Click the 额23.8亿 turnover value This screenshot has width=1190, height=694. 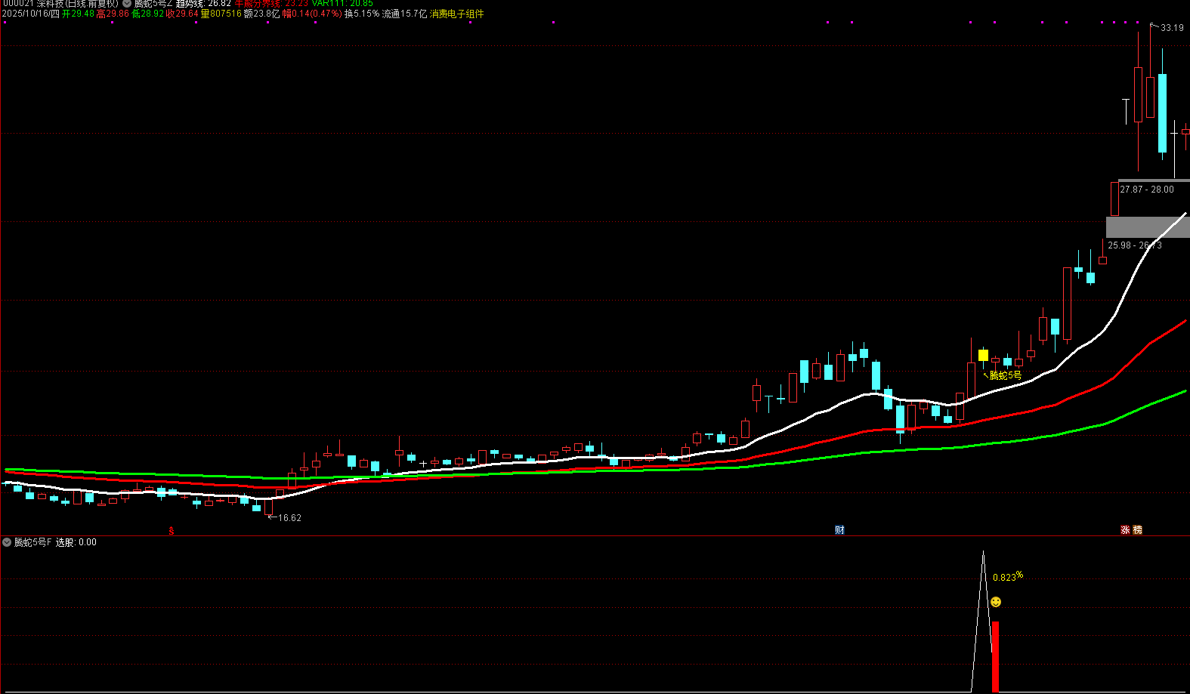click(261, 14)
